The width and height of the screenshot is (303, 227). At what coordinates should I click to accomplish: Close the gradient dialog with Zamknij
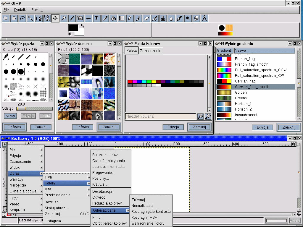289,127
